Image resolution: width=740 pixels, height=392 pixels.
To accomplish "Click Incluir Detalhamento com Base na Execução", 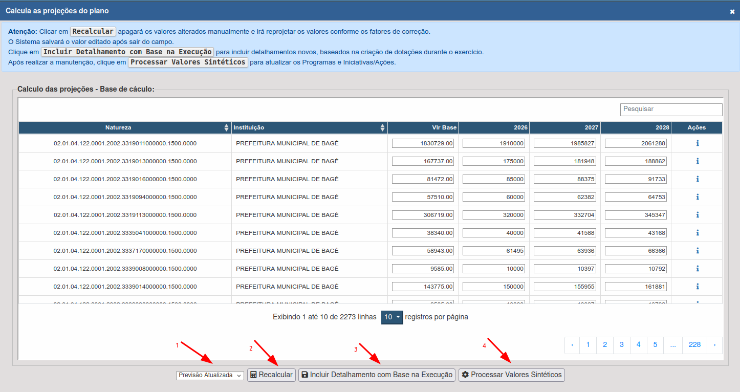I will [377, 375].
